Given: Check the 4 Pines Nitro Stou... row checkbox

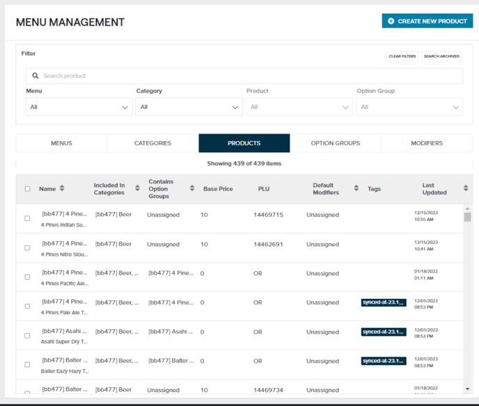Looking at the screenshot, I should click(27, 248).
